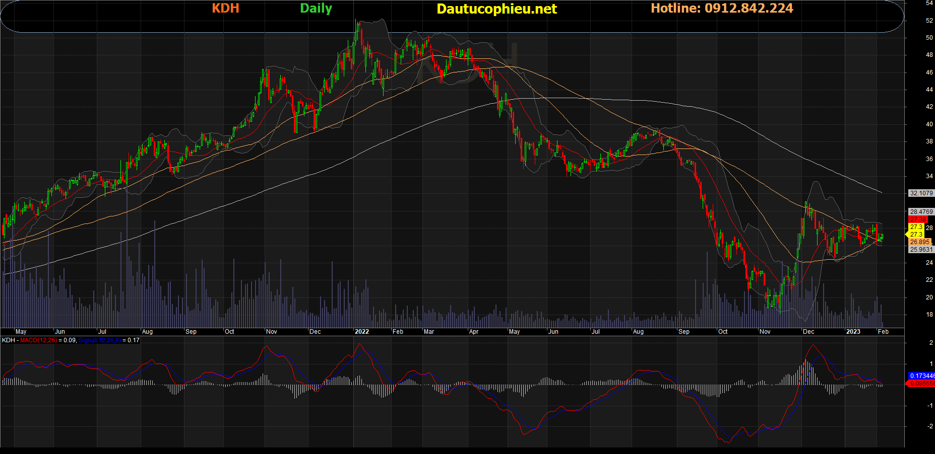The height and width of the screenshot is (454, 935).
Task: Click the 18 value on price axis
Action: [929, 315]
